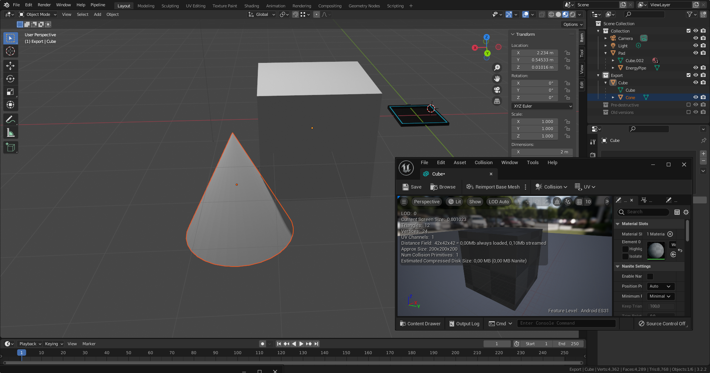Viewport: 710px width, 373px height.
Task: Hide the Cone object in the outliner
Action: 695,97
